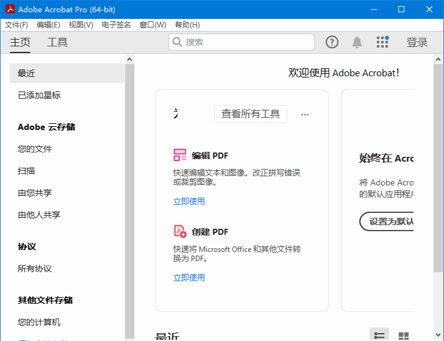Viewport: 444px width, 341px height.
Task: Click the 其他文件存储 section heading
Action: (x=45, y=300)
